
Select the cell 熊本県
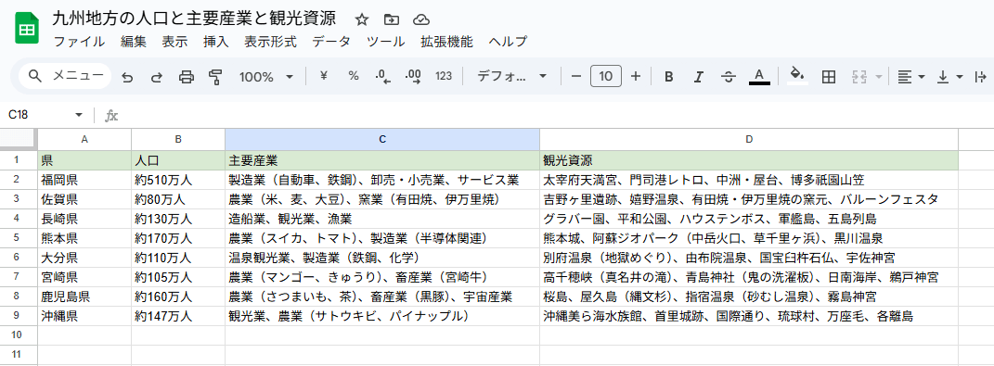pos(84,238)
